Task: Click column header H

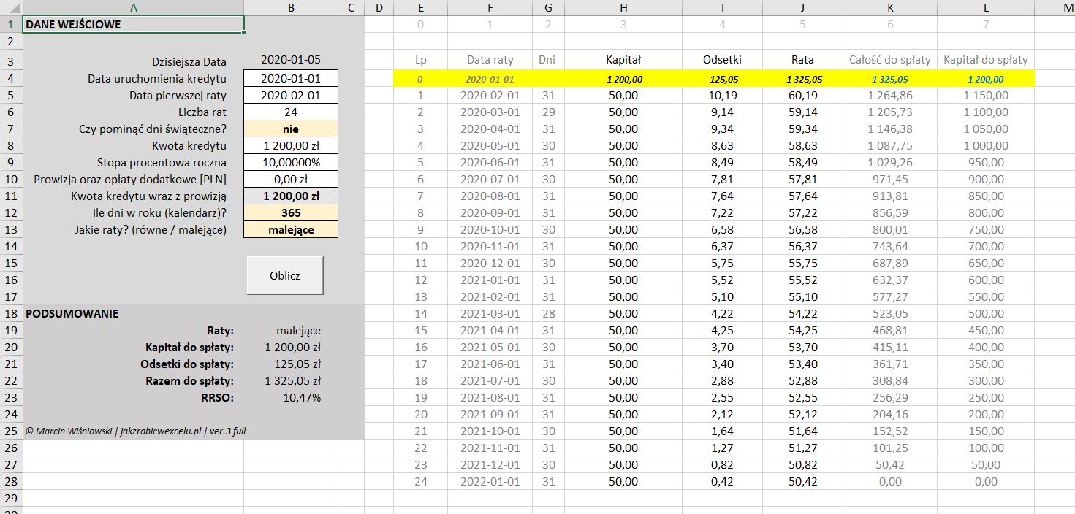Action: tap(623, 8)
